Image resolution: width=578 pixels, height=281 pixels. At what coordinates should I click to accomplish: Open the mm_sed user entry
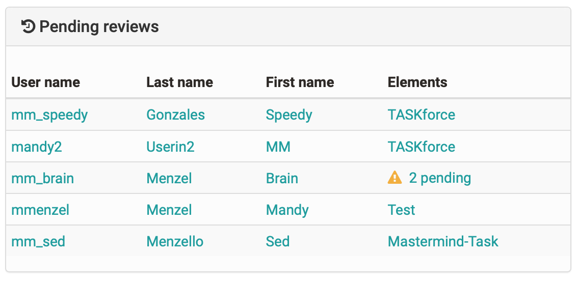click(38, 242)
